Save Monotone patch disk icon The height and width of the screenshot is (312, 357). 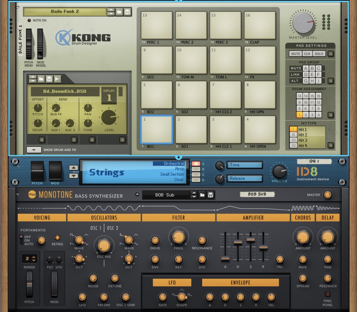(x=211, y=195)
